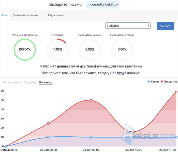Switch to the Обзор tab

(x=4, y=15)
